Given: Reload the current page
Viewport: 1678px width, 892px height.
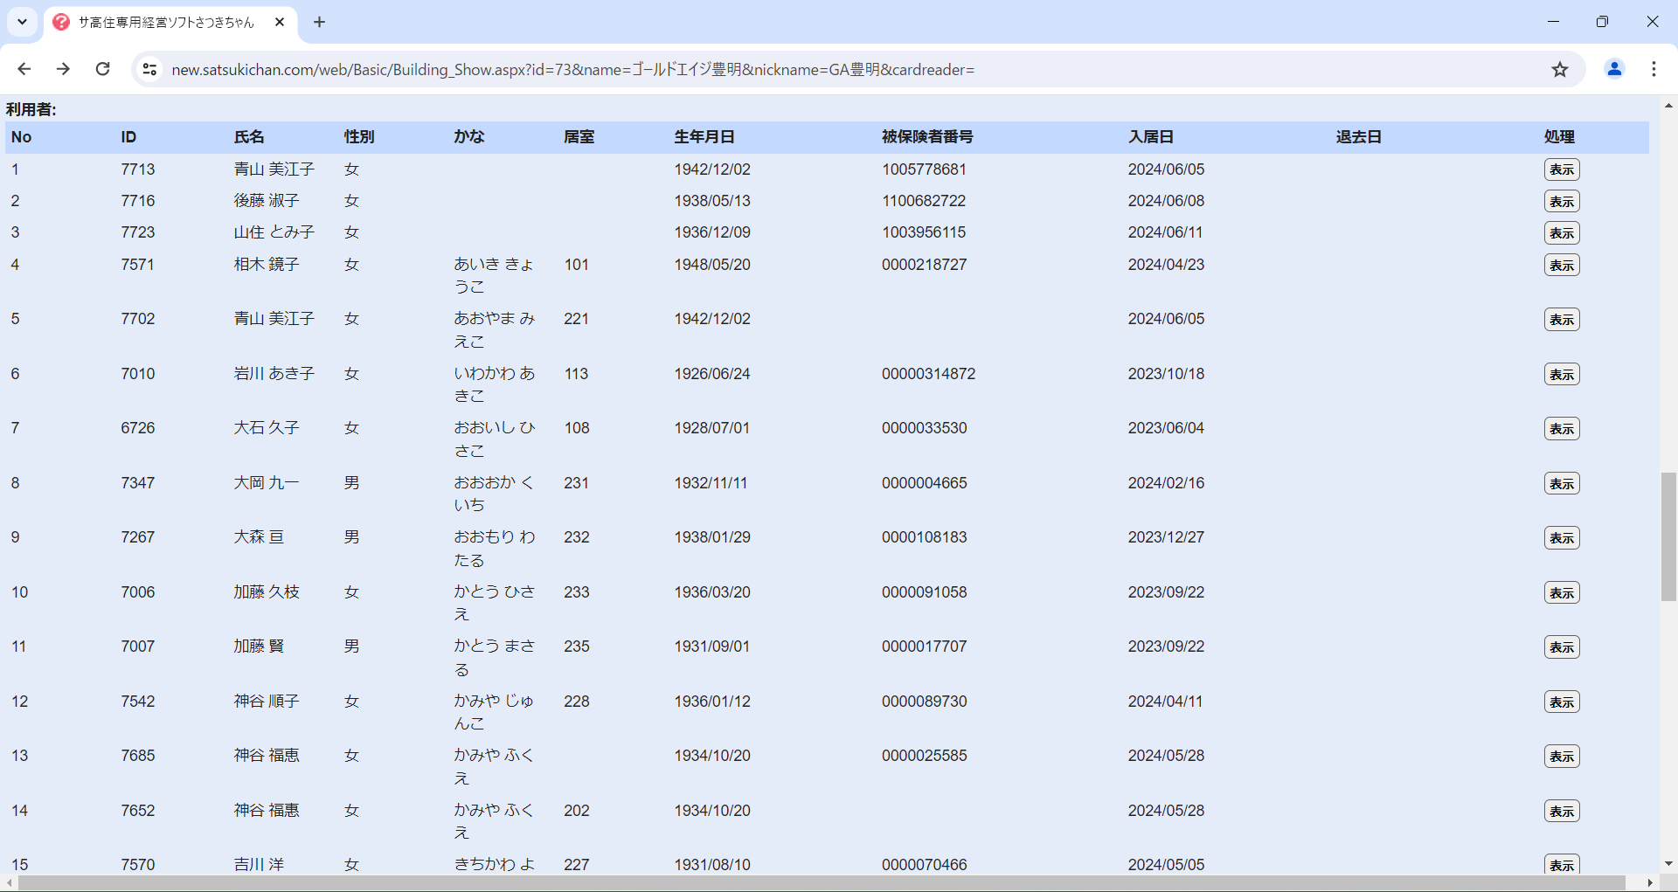Looking at the screenshot, I should coord(102,69).
